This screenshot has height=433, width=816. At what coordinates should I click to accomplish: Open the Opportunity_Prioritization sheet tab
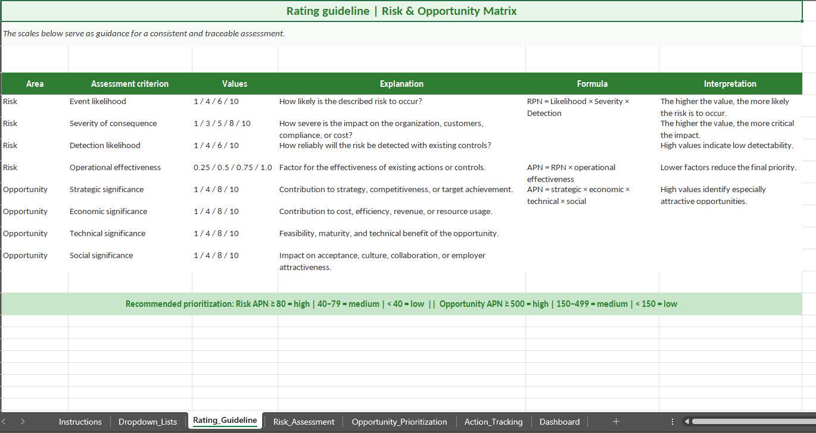(399, 421)
